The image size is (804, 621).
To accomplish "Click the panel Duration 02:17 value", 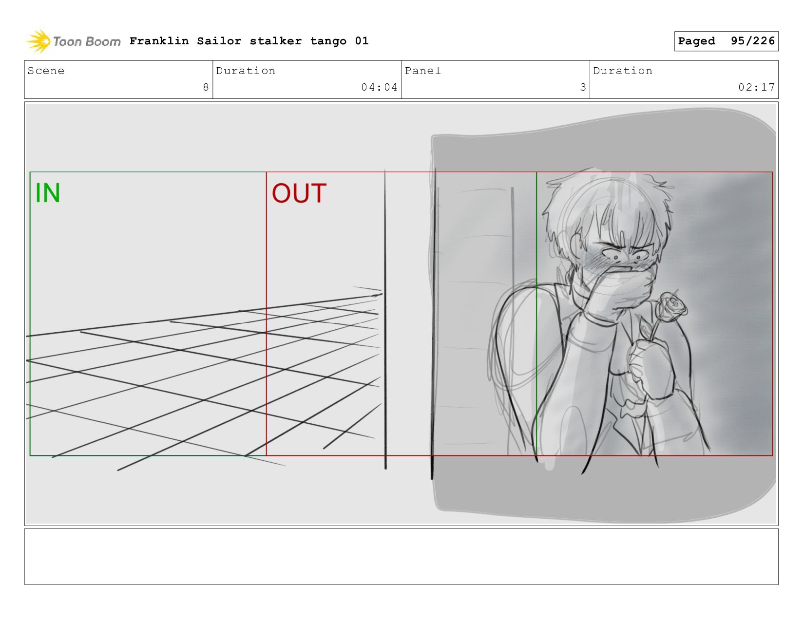I will 756,87.
